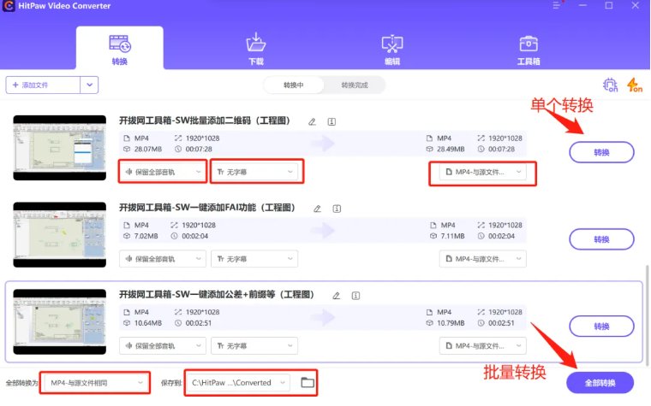Switch to the Download tab (下载)

(256, 49)
